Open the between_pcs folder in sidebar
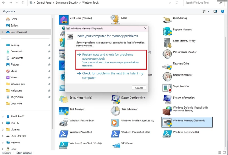 17,84
